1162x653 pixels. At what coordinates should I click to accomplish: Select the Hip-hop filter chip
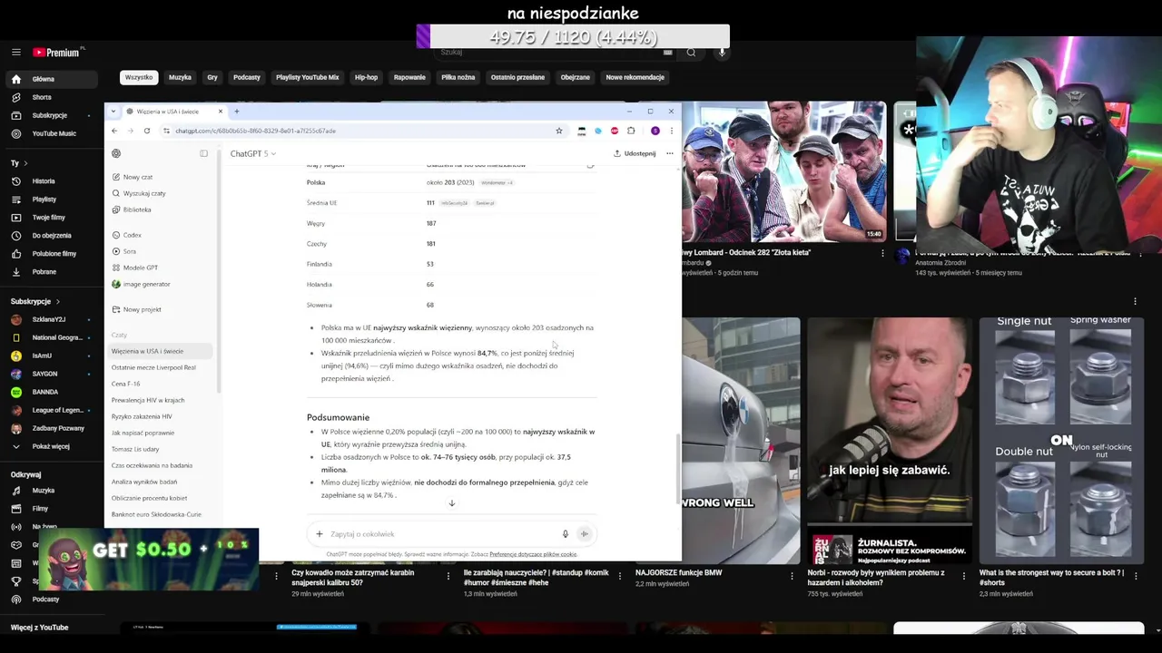coord(366,77)
